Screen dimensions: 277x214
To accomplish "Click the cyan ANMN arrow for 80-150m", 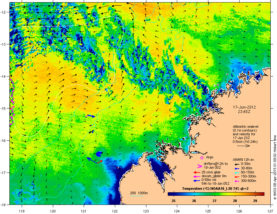I will [237, 172].
